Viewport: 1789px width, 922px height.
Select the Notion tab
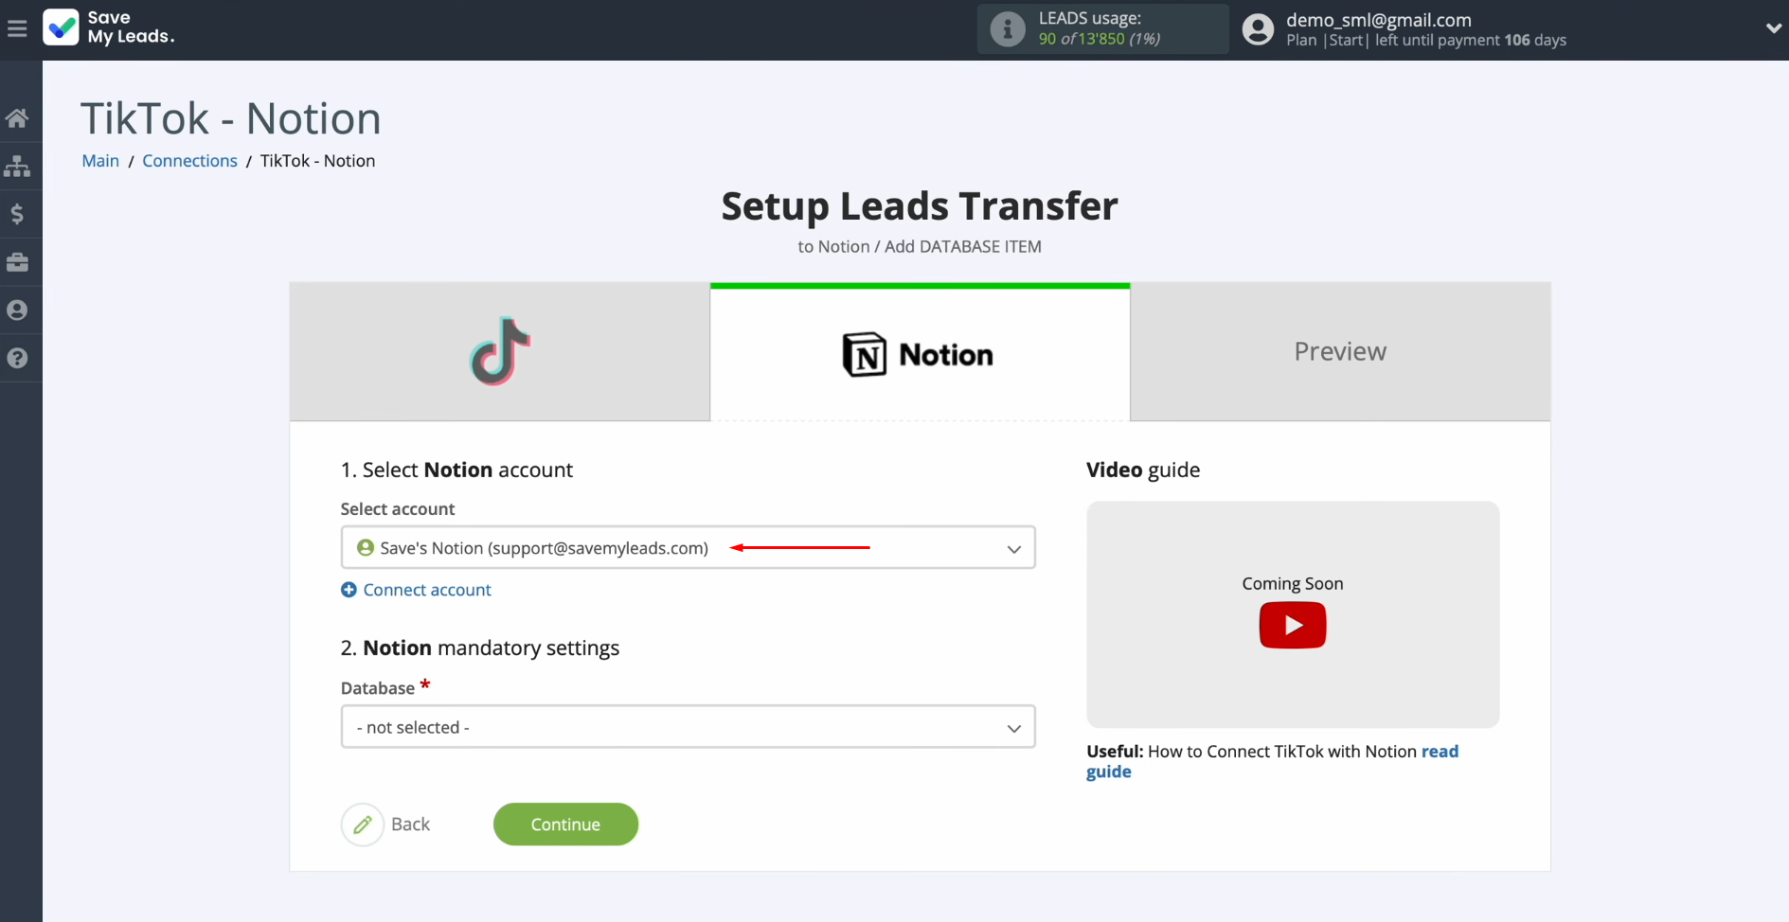point(920,352)
